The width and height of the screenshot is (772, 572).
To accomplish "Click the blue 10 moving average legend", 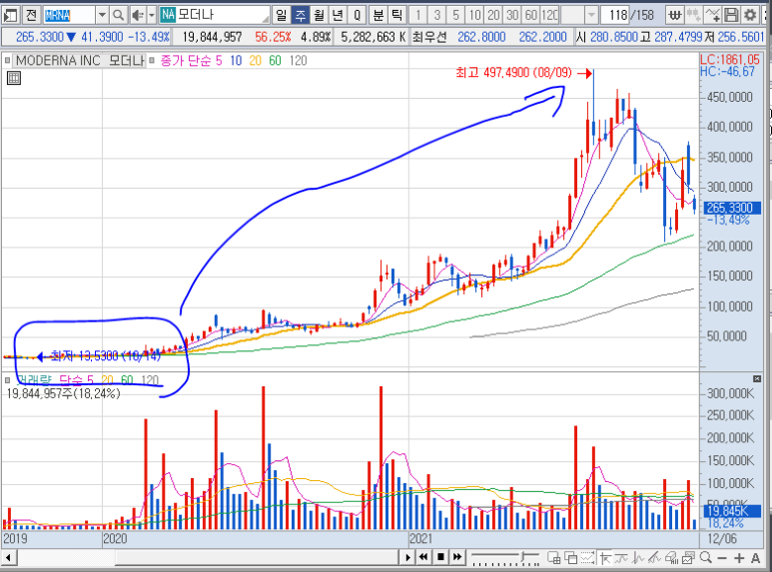I will 236,61.
